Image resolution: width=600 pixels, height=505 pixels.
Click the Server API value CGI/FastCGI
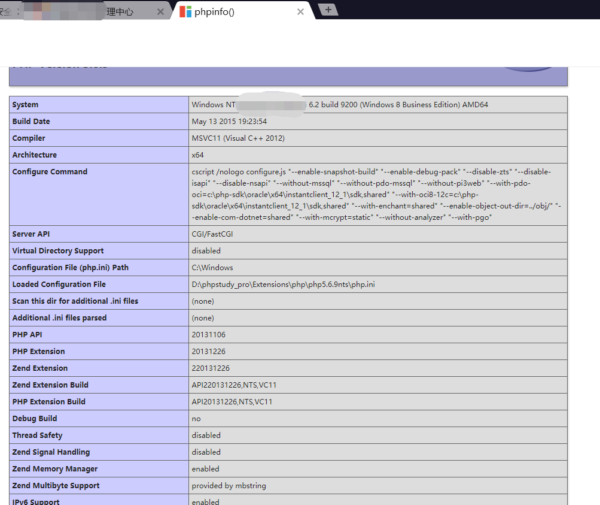tap(212, 234)
